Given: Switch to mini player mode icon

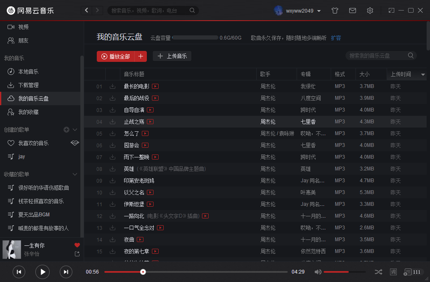Looking at the screenshot, I should [x=391, y=11].
